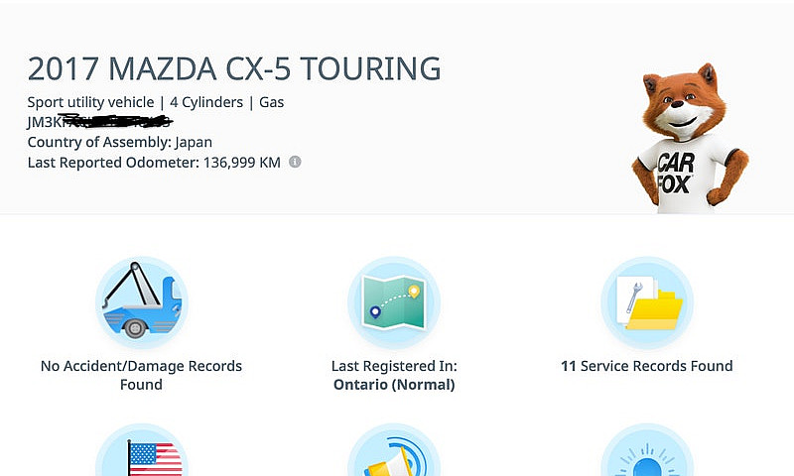The width and height of the screenshot is (794, 476).
Task: Select Country of Assembly Japan line
Action: click(120, 142)
